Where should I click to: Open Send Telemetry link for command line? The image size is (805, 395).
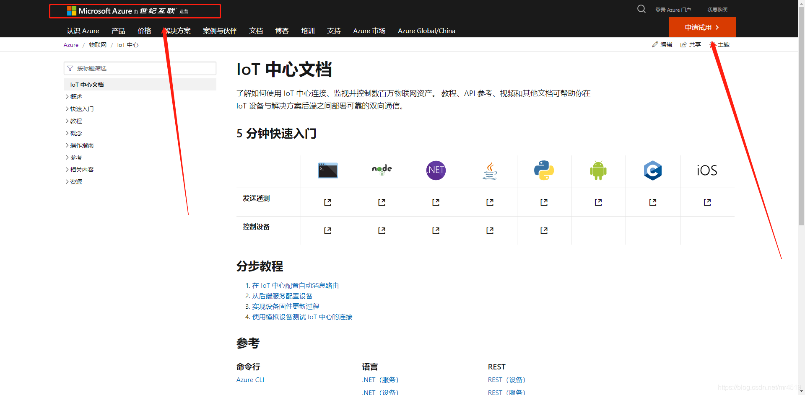(x=327, y=202)
